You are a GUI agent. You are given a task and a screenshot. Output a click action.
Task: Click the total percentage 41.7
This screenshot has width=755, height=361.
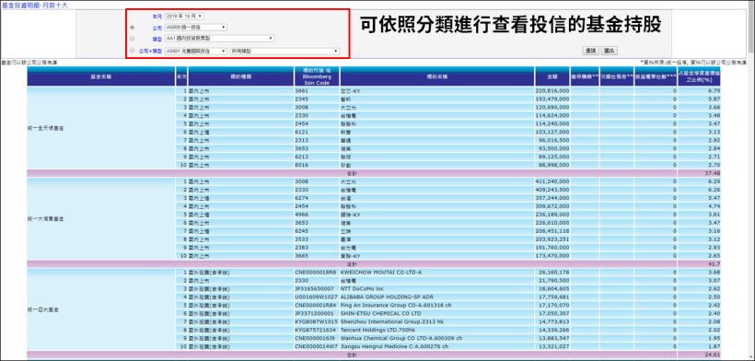(x=715, y=264)
